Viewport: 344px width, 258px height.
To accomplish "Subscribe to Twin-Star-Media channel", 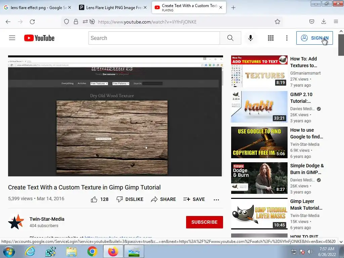I will [x=205, y=222].
